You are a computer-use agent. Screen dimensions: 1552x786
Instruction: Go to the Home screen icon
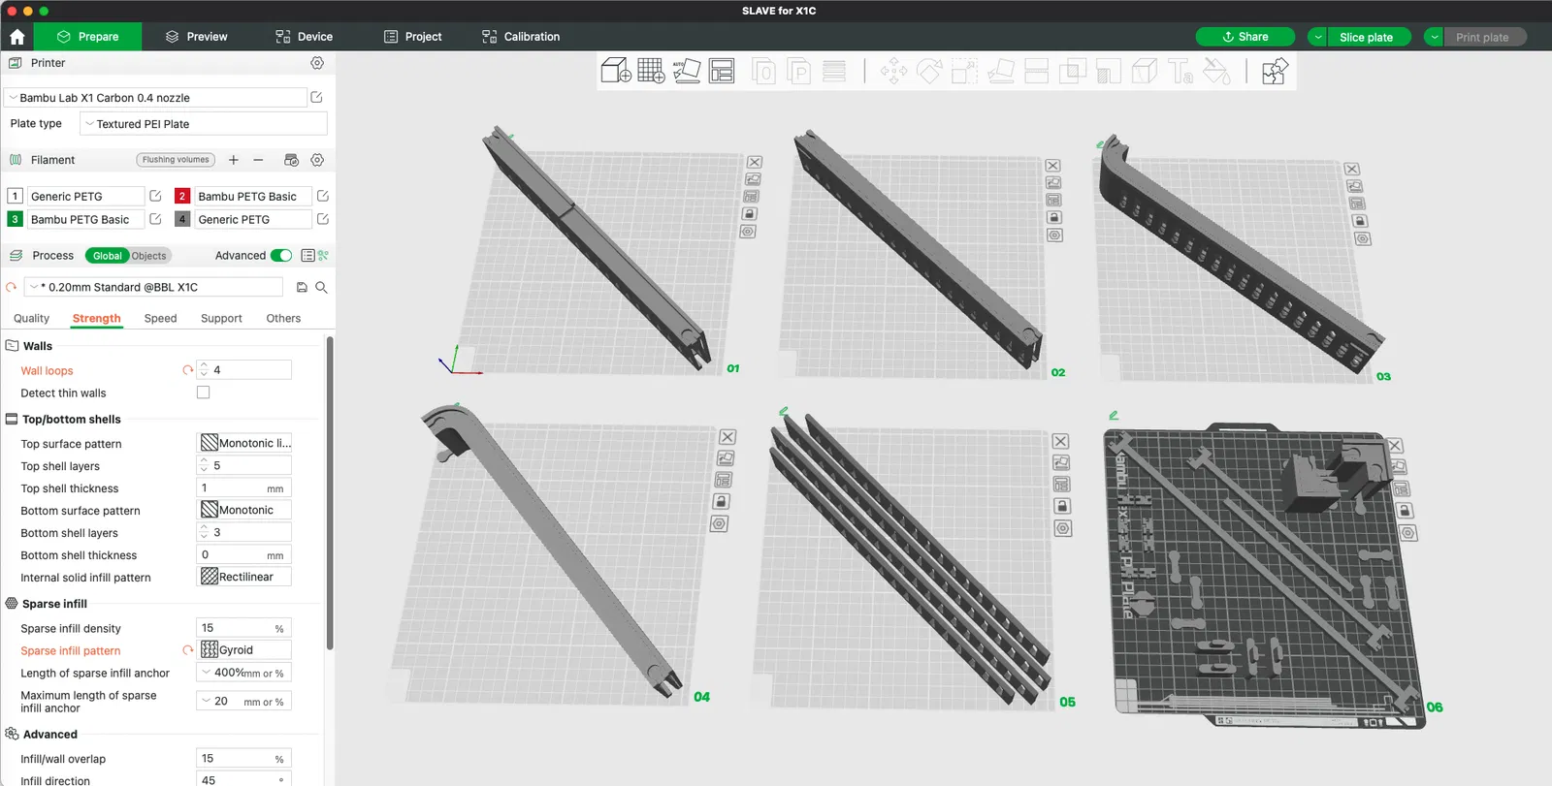point(16,37)
